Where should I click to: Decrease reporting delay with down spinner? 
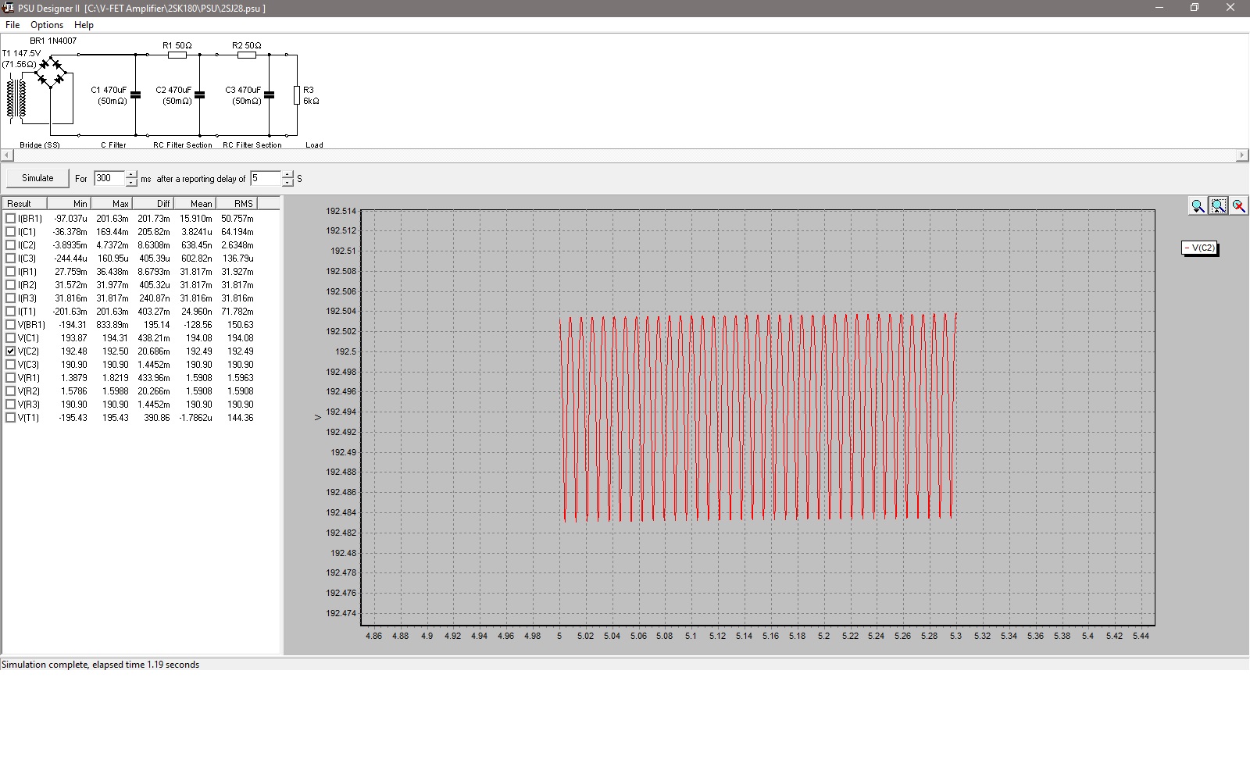point(287,183)
